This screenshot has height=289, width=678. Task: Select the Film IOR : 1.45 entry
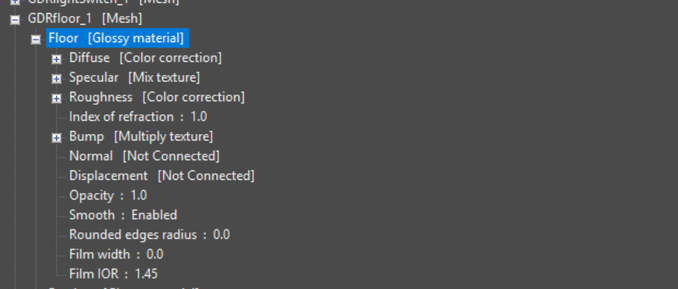coord(113,274)
